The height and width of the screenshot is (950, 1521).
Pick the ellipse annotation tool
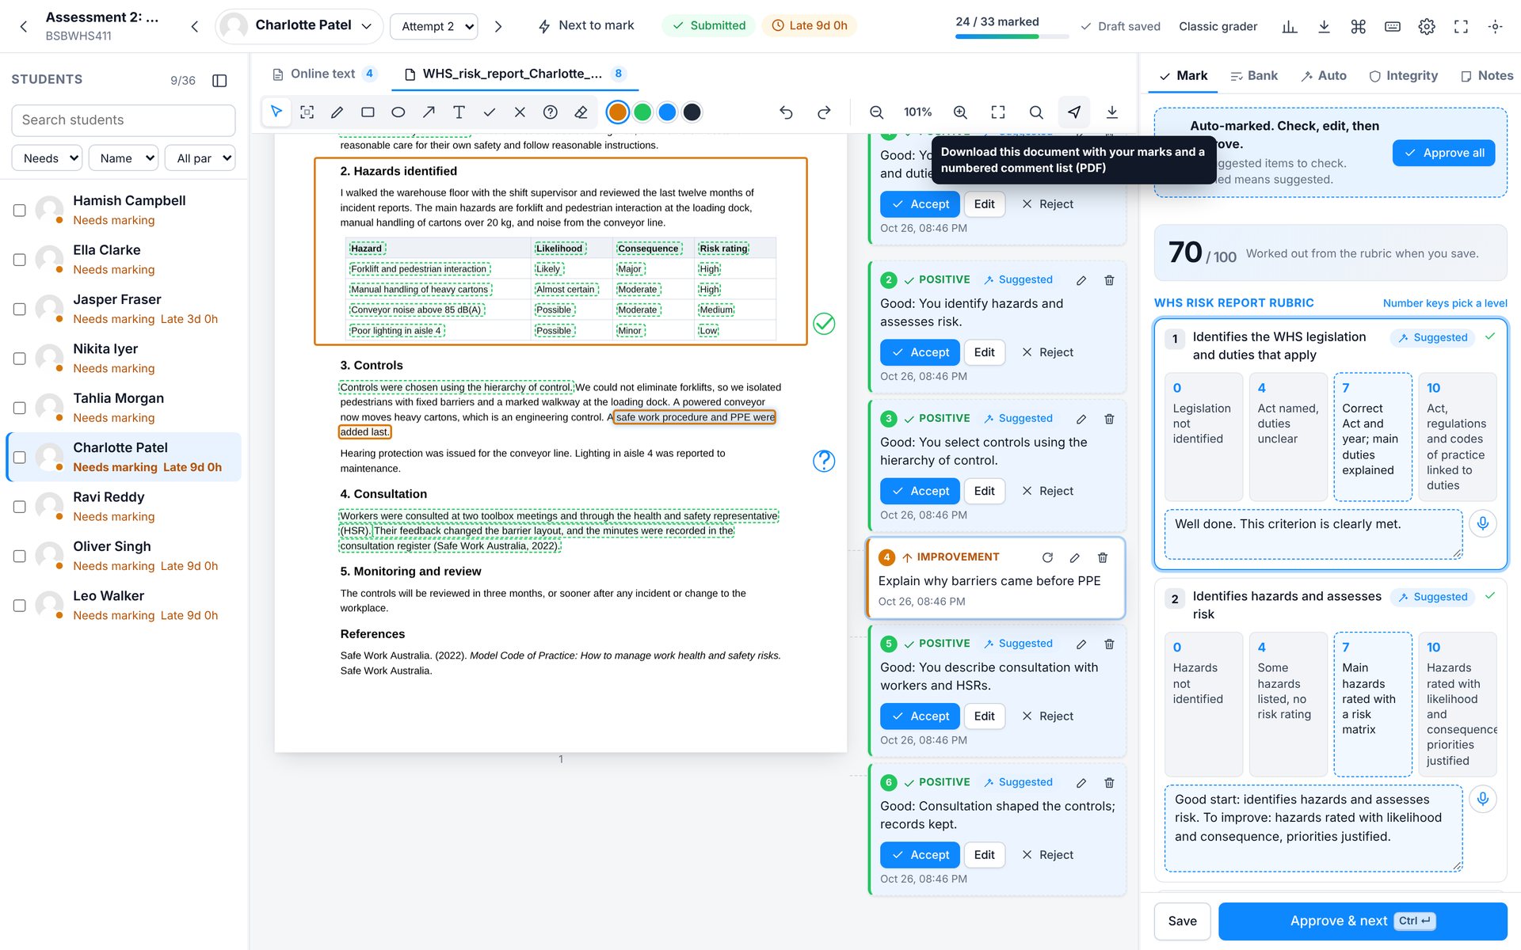(398, 112)
